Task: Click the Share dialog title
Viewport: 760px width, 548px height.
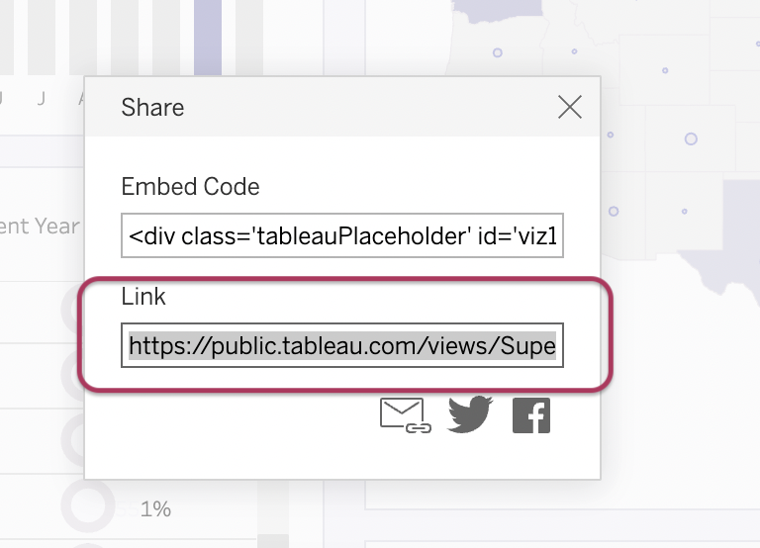Action: [x=152, y=107]
